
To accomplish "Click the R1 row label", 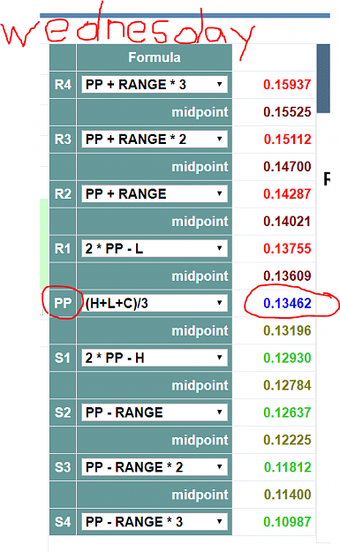I will coord(63,248).
